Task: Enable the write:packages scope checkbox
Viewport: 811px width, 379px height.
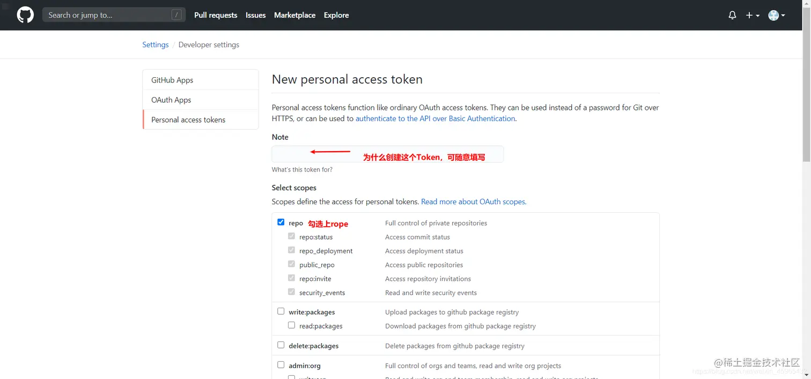Action: (281, 311)
